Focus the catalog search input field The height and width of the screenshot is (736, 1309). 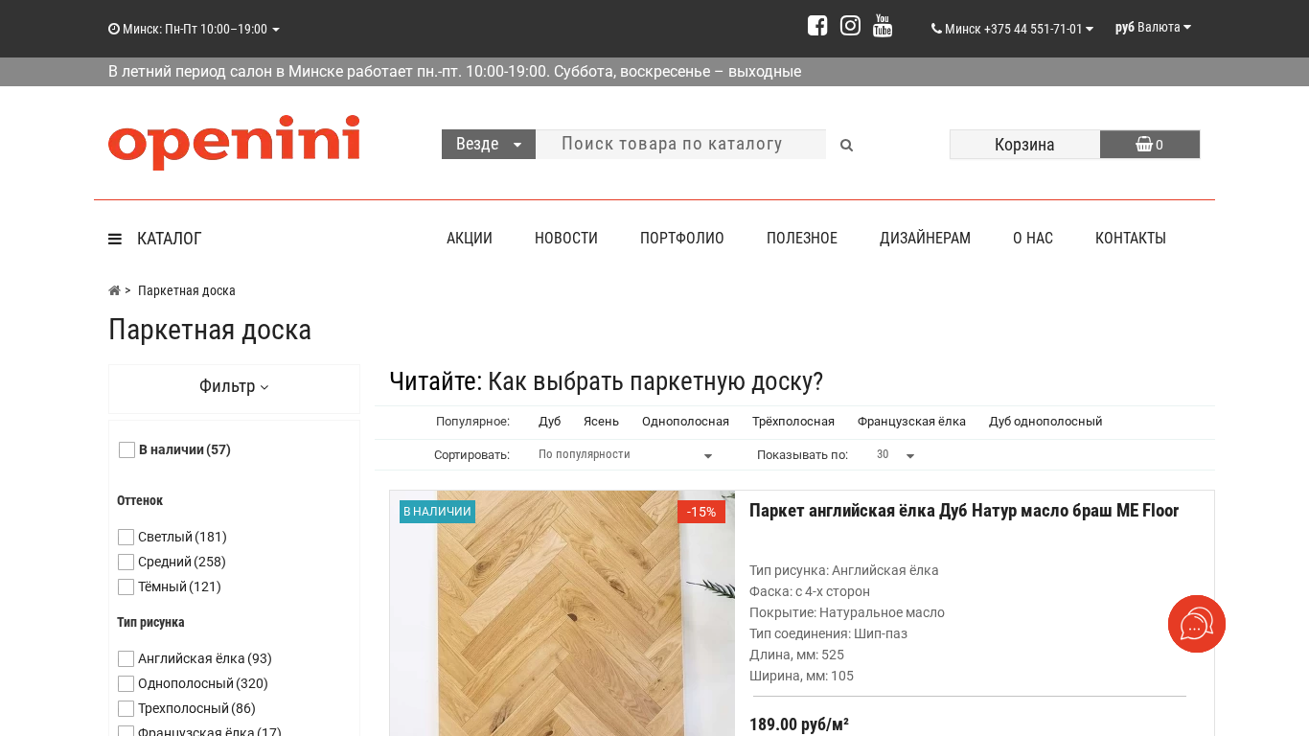[x=680, y=144]
